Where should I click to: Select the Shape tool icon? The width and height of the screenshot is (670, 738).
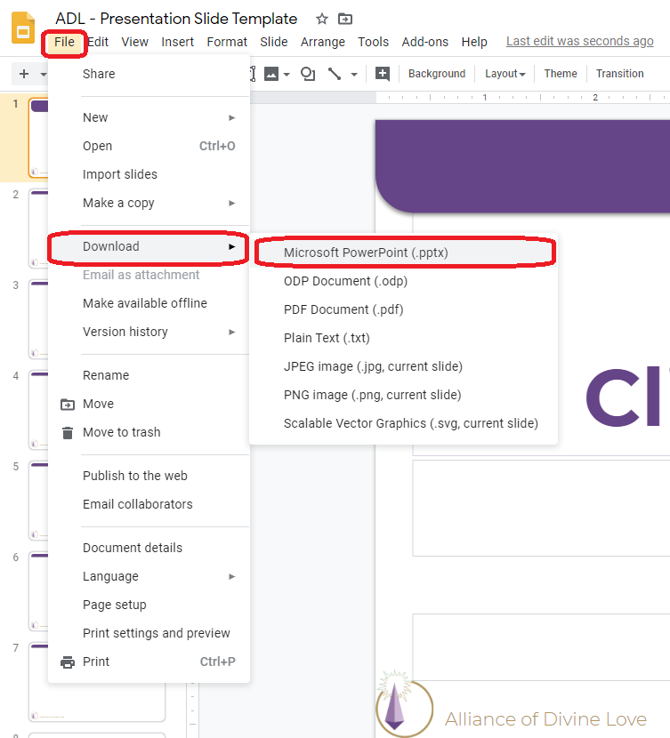point(308,74)
